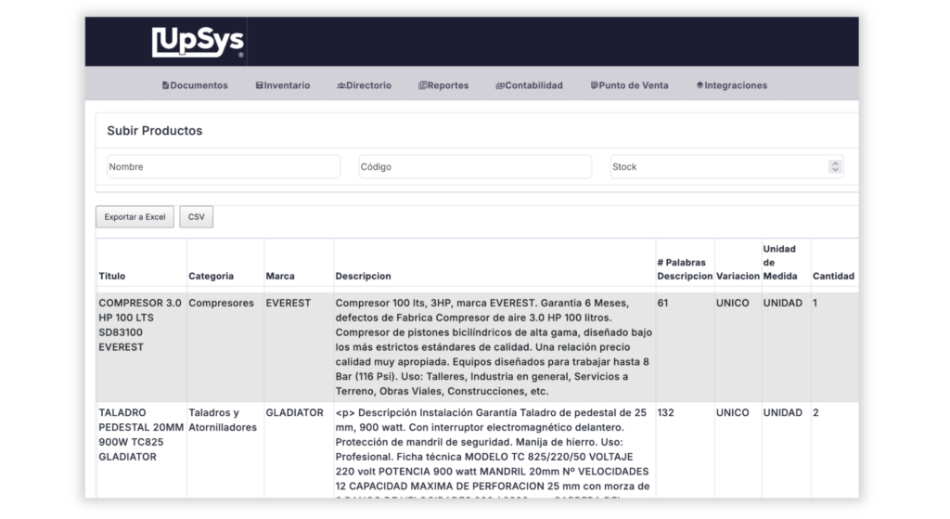Select the COMPRESOR 3.0 HP product row title
This screenshot has width=950, height=519.
[x=140, y=325]
